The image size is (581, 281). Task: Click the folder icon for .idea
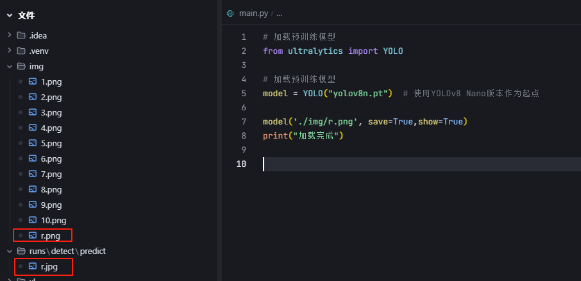[21, 35]
